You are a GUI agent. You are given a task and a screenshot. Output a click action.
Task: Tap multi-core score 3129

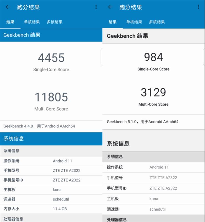(153, 92)
